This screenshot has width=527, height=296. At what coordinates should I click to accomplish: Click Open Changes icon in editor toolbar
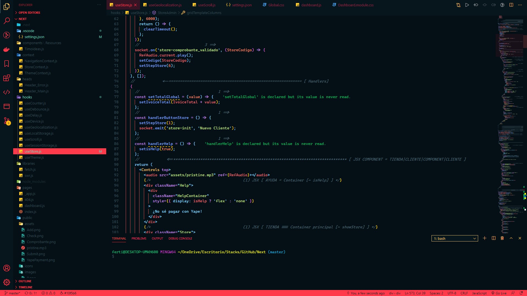pos(458,5)
